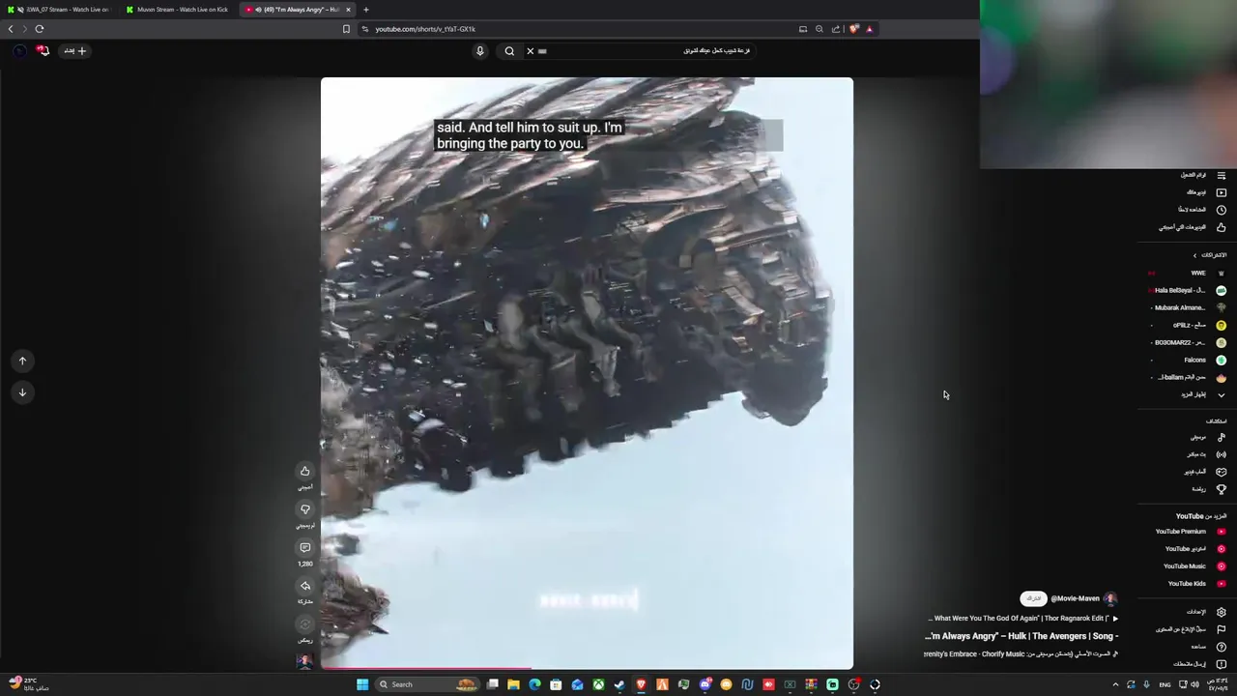Like the Short with thumbs-up icon
This screenshot has width=1237, height=696.
point(304,472)
